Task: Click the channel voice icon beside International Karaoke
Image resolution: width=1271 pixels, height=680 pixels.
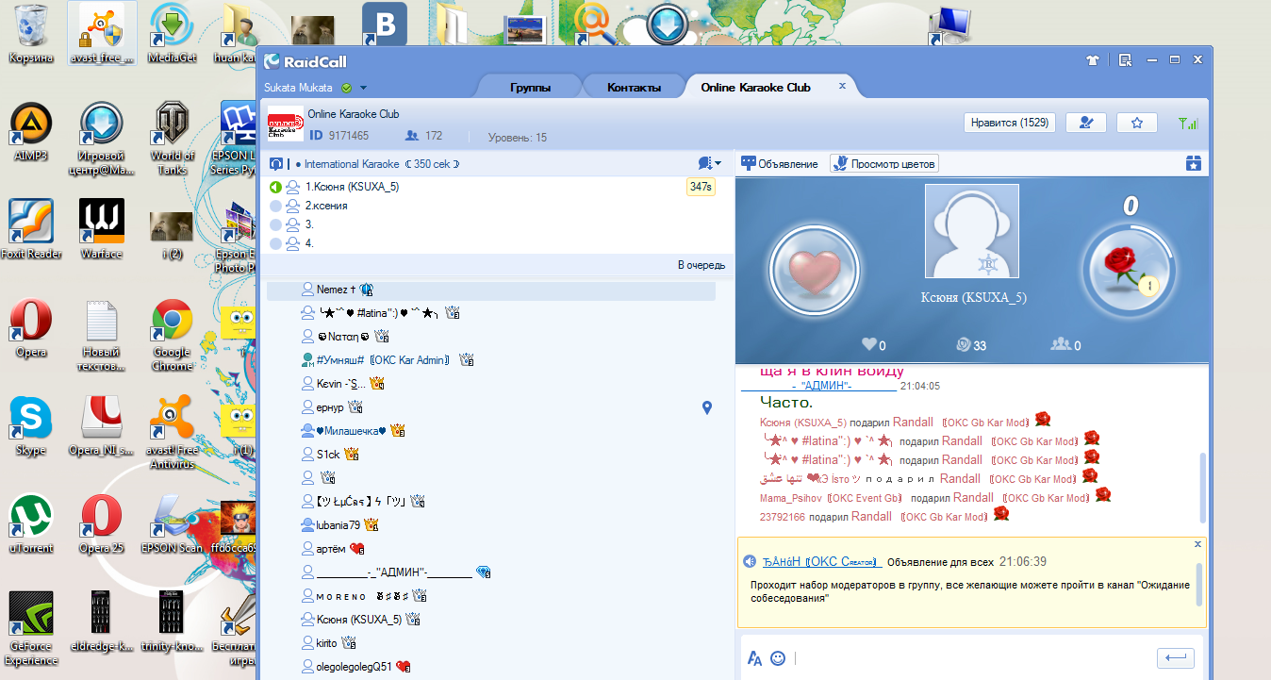Action: (276, 163)
